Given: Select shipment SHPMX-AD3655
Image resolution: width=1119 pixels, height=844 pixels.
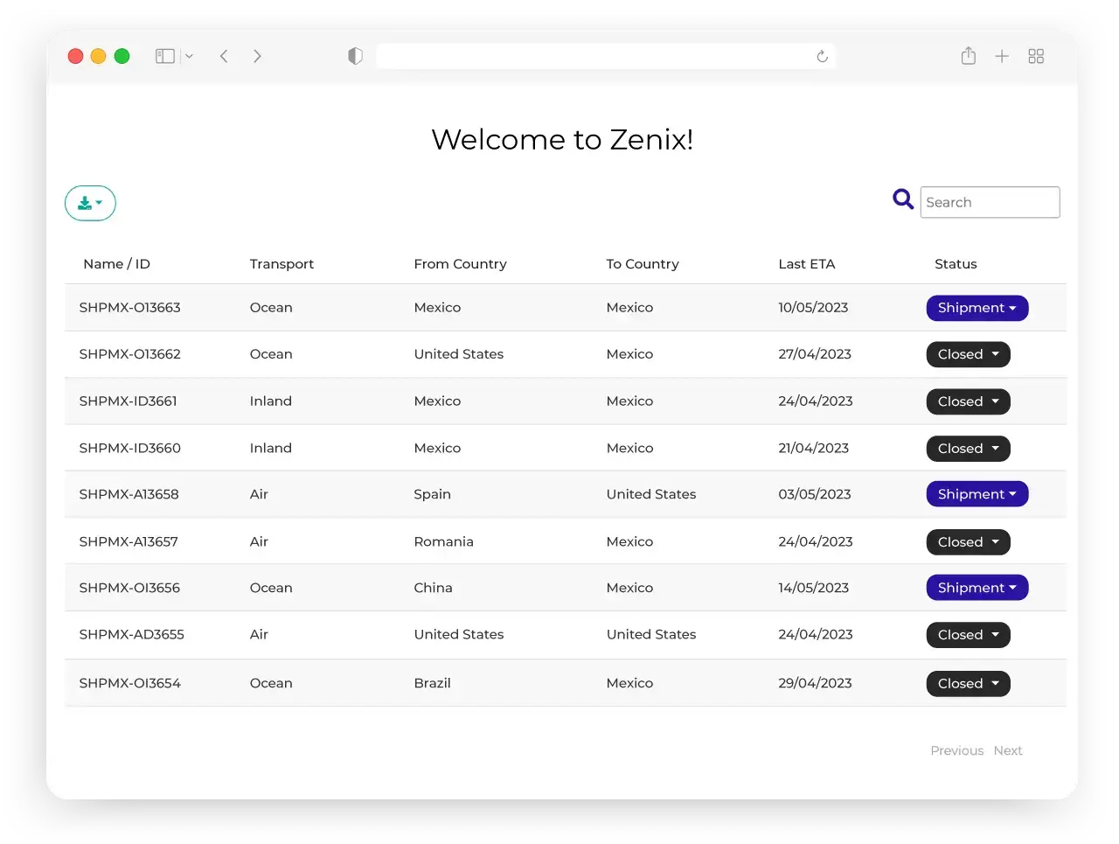Looking at the screenshot, I should (131, 635).
